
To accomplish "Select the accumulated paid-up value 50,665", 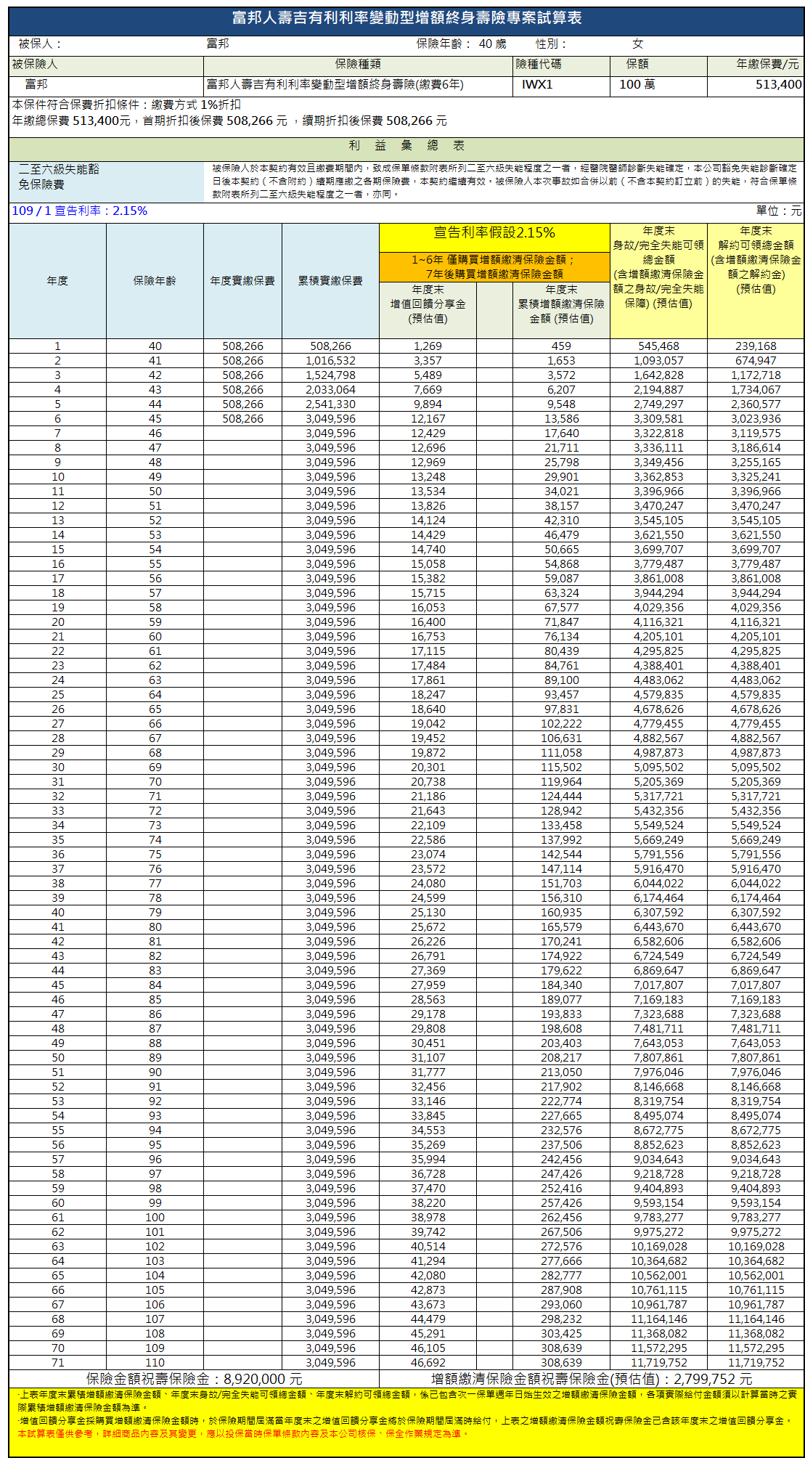I will pyautogui.click(x=561, y=550).
